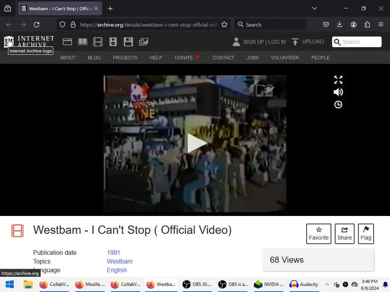Close the Westbam tab
Screen dimensions: 390x292
[x=96, y=8]
